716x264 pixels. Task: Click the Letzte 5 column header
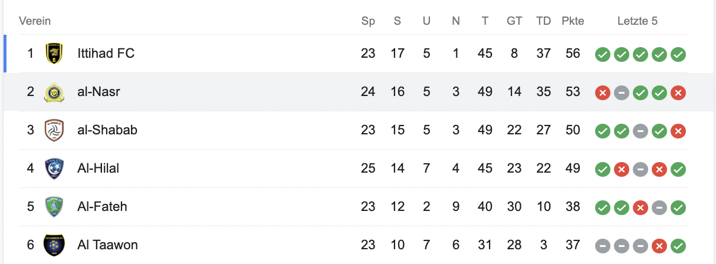pyautogui.click(x=637, y=21)
